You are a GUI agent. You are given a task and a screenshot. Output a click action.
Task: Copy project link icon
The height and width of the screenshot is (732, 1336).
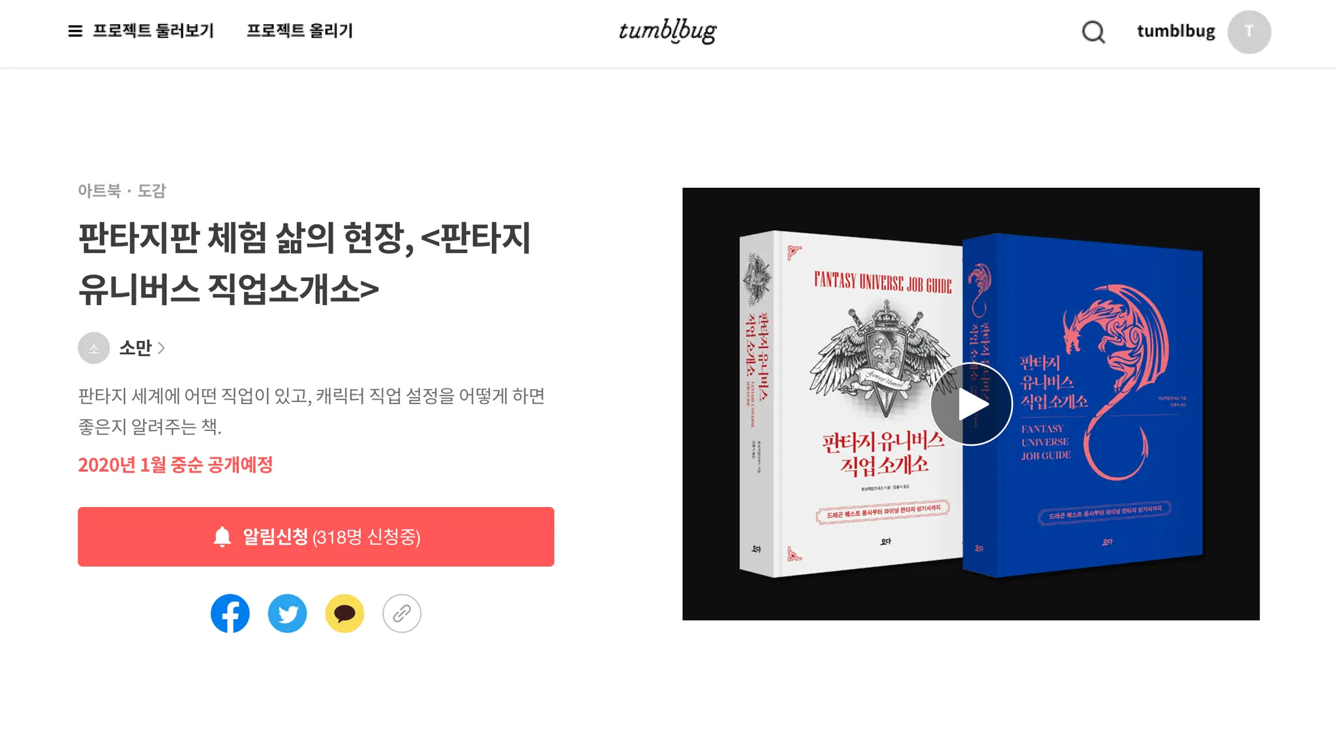click(402, 613)
